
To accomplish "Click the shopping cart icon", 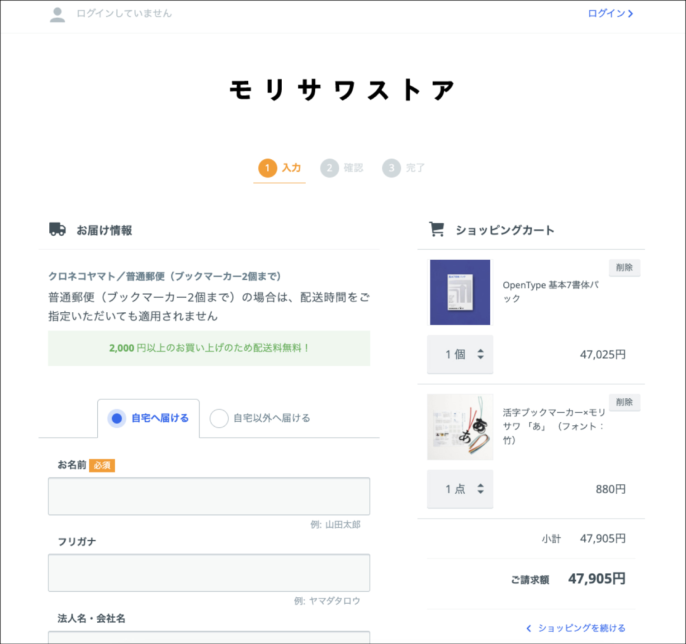I will [x=437, y=229].
